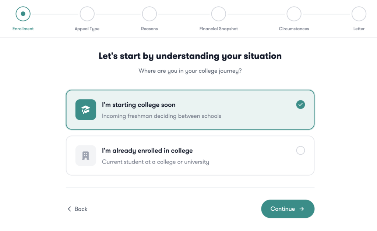Select the already enrolled radio circle
This screenshot has height=231, width=377.
coord(300,151)
